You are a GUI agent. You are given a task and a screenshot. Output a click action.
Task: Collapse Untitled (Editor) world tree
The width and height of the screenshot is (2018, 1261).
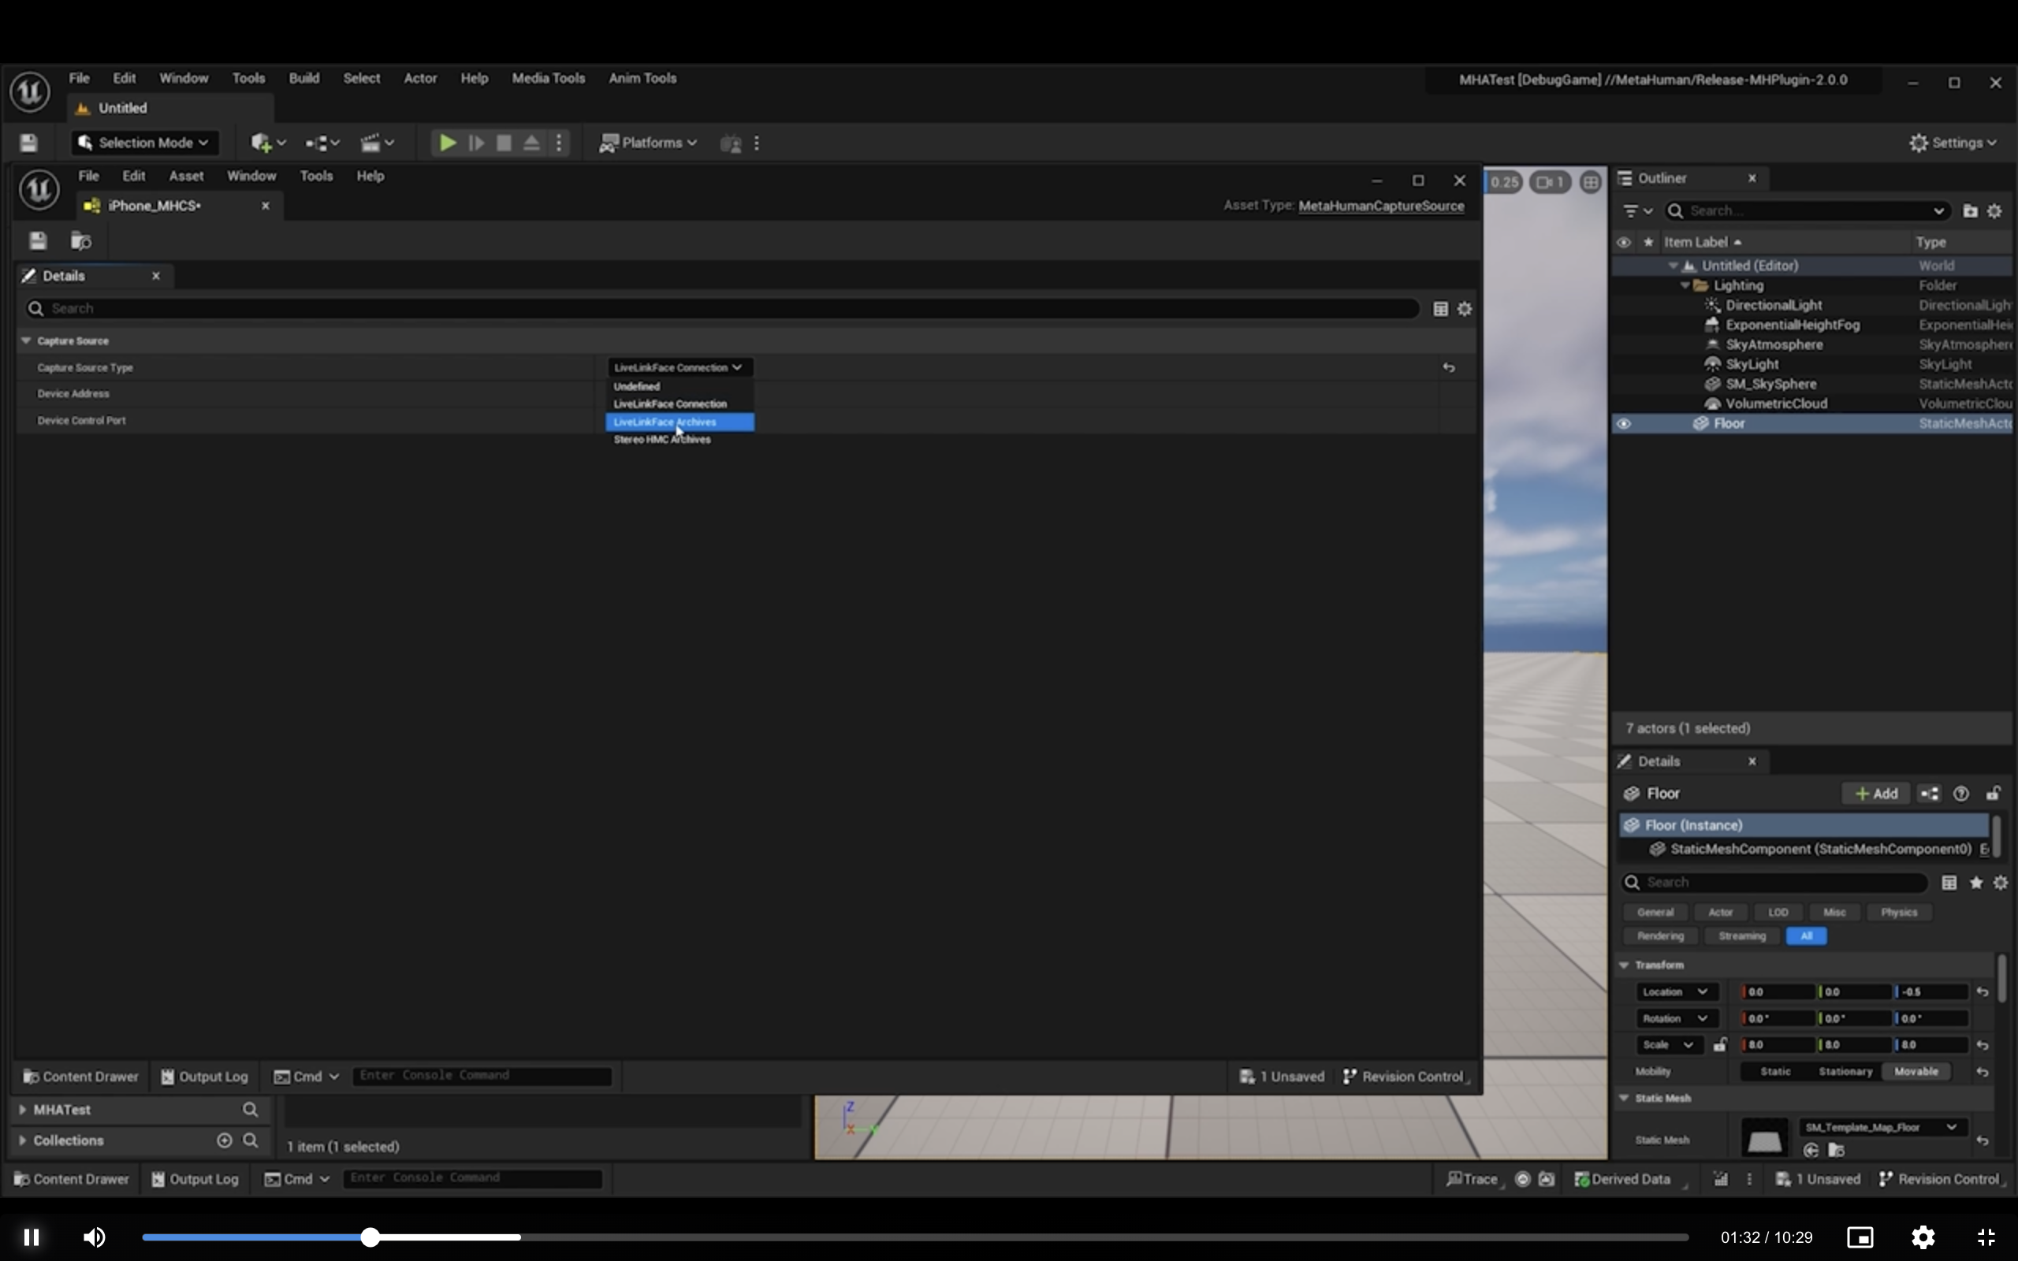tap(1672, 266)
